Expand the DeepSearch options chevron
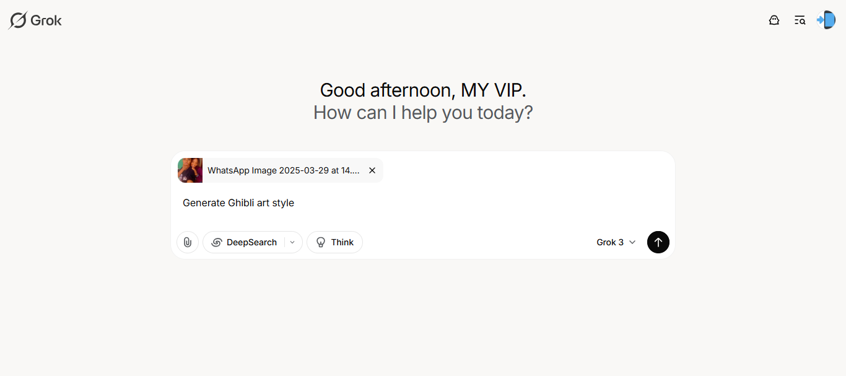846x376 pixels. [293, 242]
